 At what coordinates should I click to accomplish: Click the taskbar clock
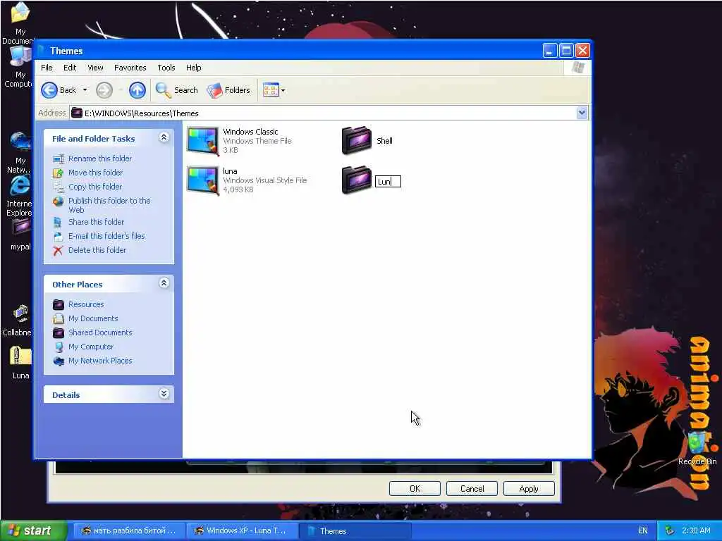pos(696,530)
